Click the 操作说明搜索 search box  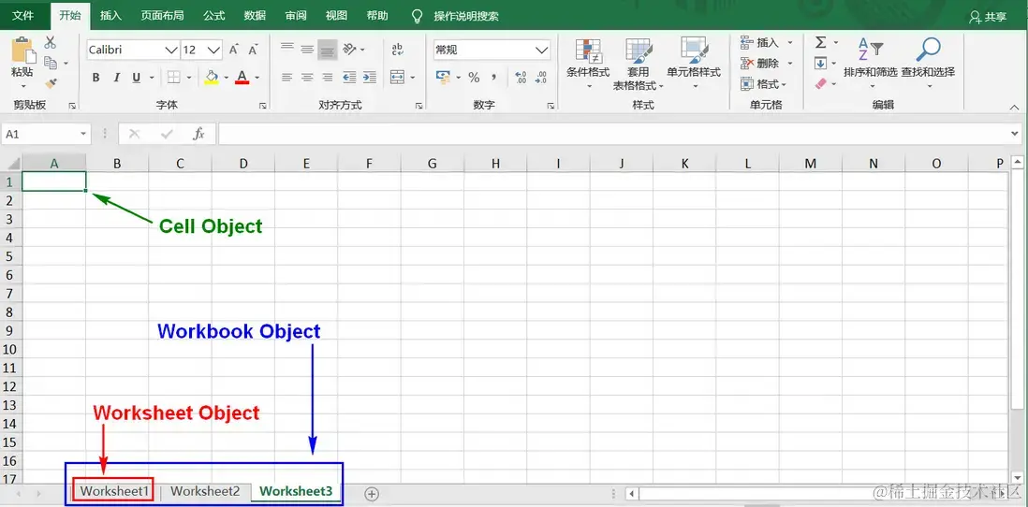[466, 16]
